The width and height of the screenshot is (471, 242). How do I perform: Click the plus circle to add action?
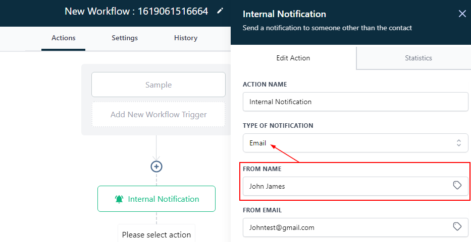pos(156,167)
